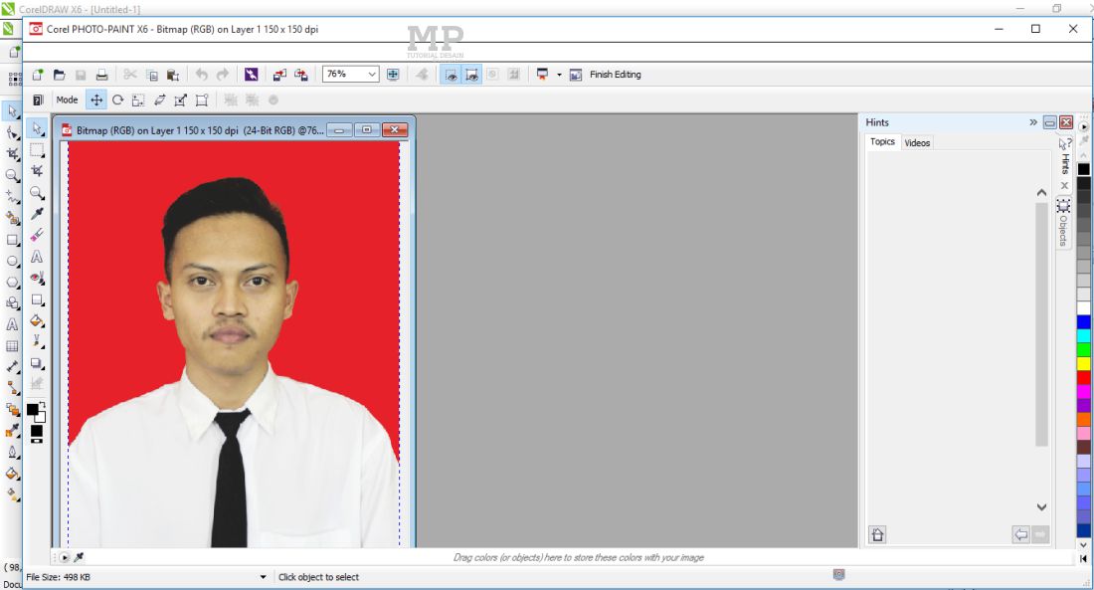
Task: Click the Full-screen preview icon beside zoom box
Action: point(393,75)
